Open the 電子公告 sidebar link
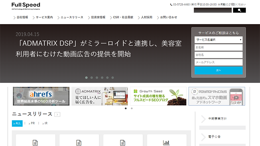The image size is (260, 146). pos(214,137)
